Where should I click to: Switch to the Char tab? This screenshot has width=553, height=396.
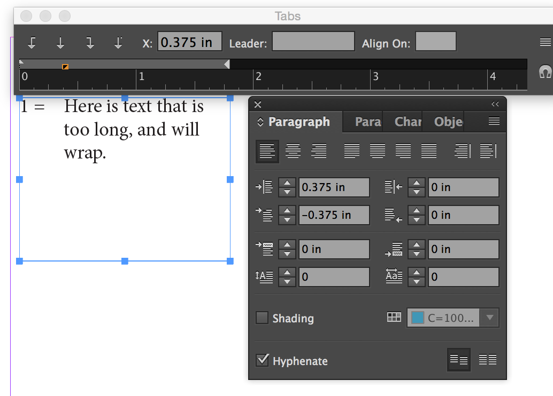[408, 122]
